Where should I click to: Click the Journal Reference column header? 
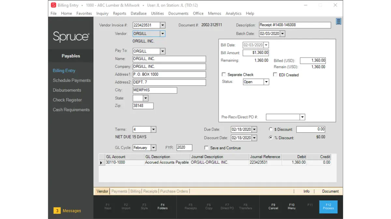point(265,157)
